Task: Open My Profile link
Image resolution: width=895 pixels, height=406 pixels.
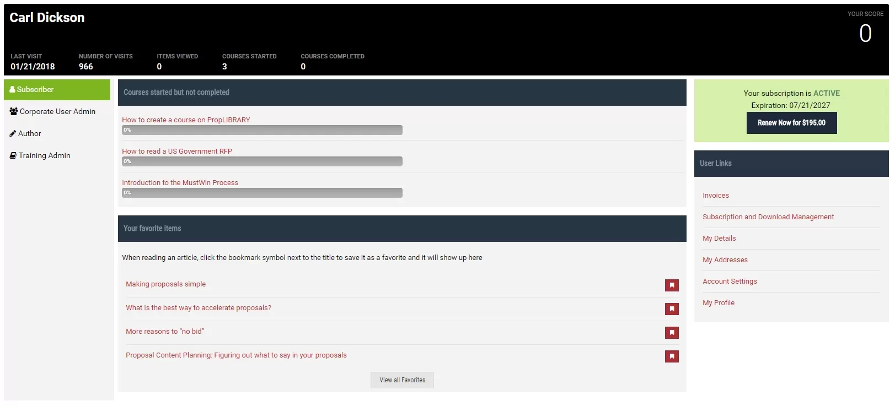Action: 718,303
